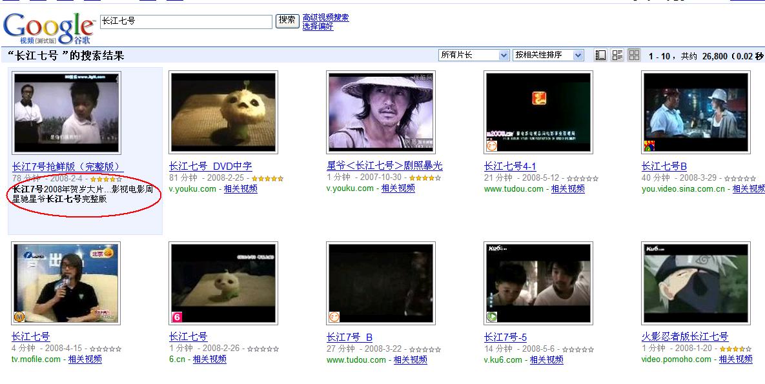
Task: Click the 搜索 search button
Action: click(287, 21)
